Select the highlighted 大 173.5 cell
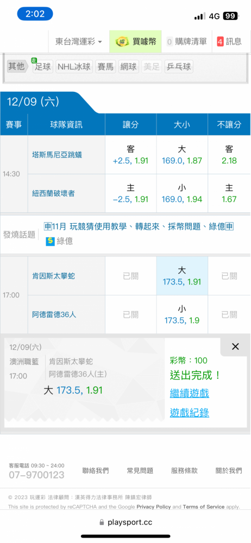This screenshot has width=251, height=543. [182, 276]
